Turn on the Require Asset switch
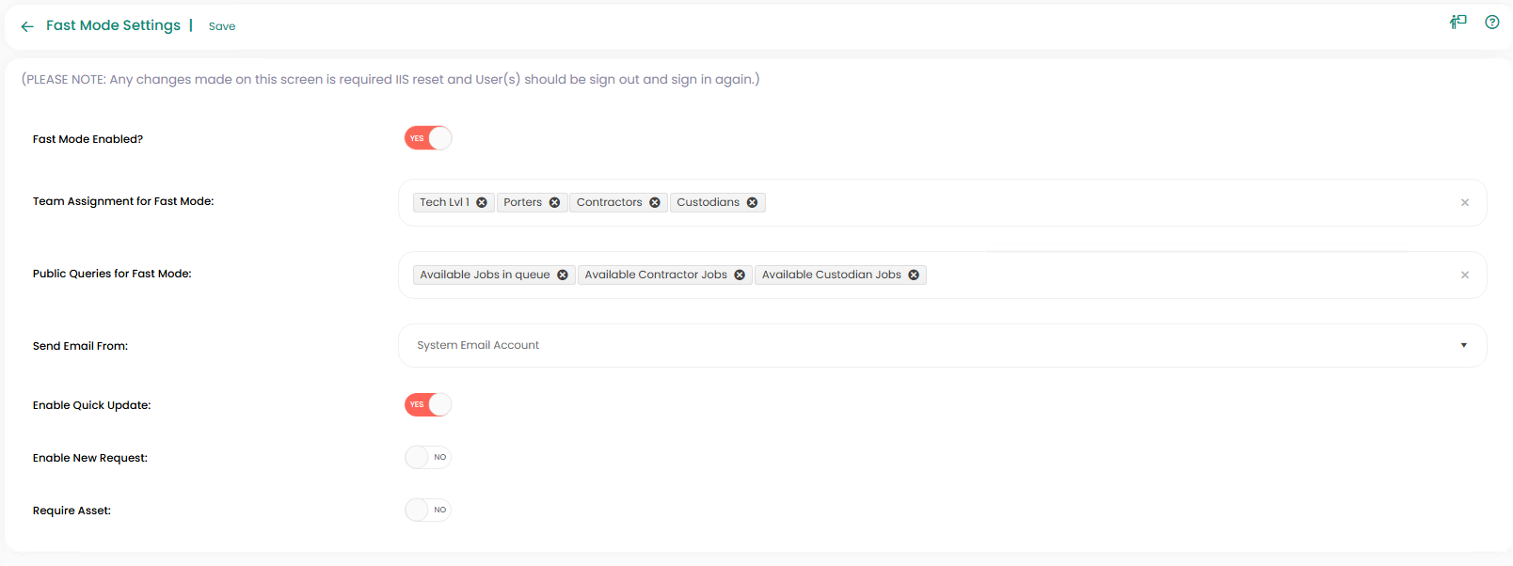The height and width of the screenshot is (566, 1513). click(x=428, y=511)
